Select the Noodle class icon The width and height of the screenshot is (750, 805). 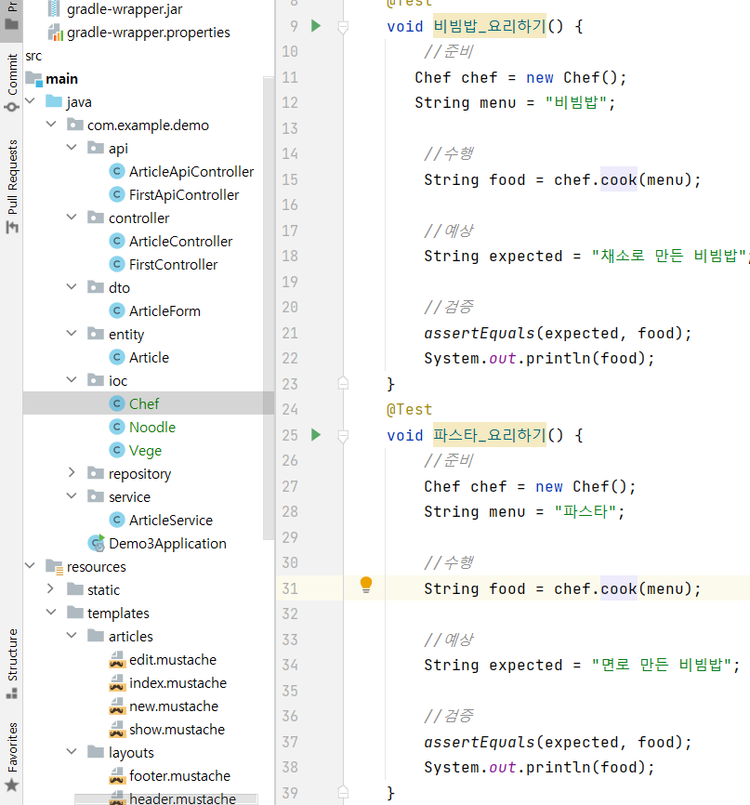pos(117,427)
